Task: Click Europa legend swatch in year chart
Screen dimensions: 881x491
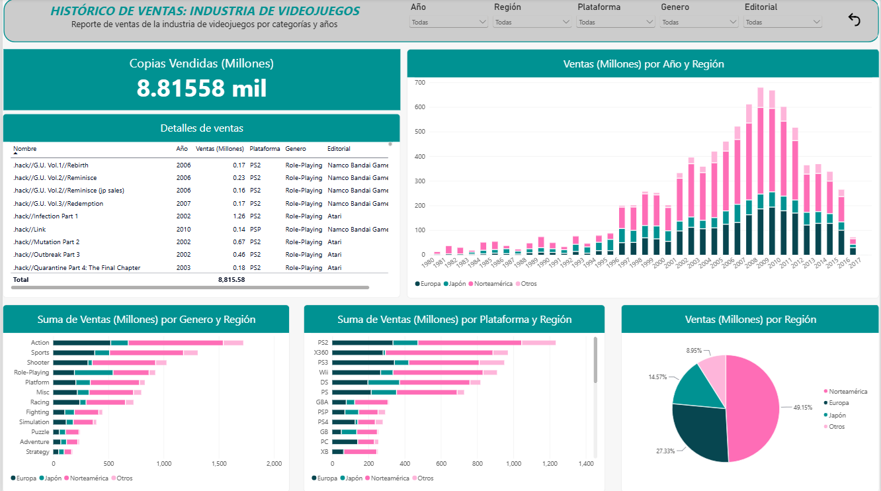Action: click(417, 284)
